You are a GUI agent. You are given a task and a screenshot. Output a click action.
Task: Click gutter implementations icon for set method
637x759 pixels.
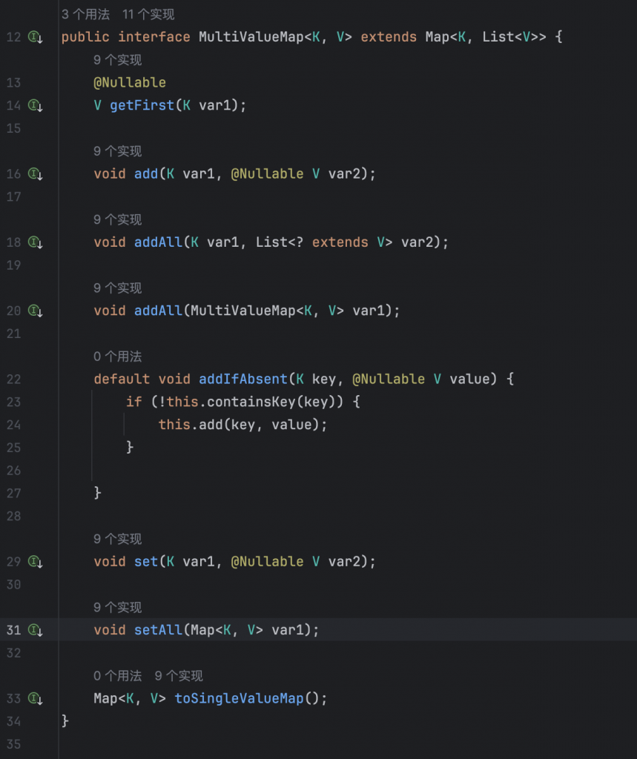point(35,562)
